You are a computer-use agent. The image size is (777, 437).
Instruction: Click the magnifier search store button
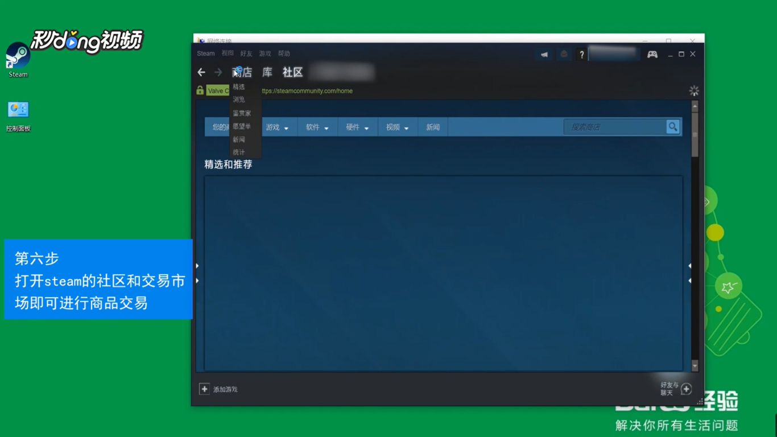673,127
